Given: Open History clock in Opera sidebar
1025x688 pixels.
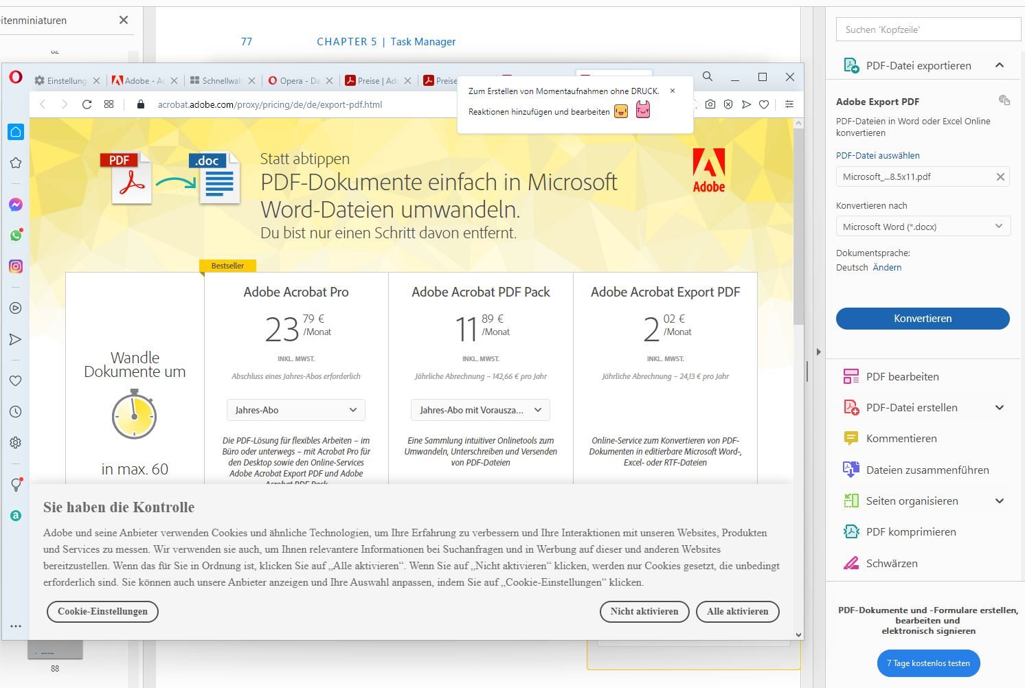Looking at the screenshot, I should [x=16, y=412].
